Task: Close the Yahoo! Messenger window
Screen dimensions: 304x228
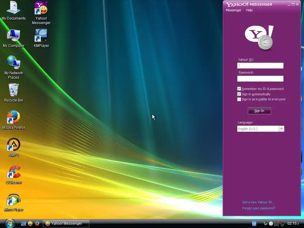Action: (x=297, y=4)
